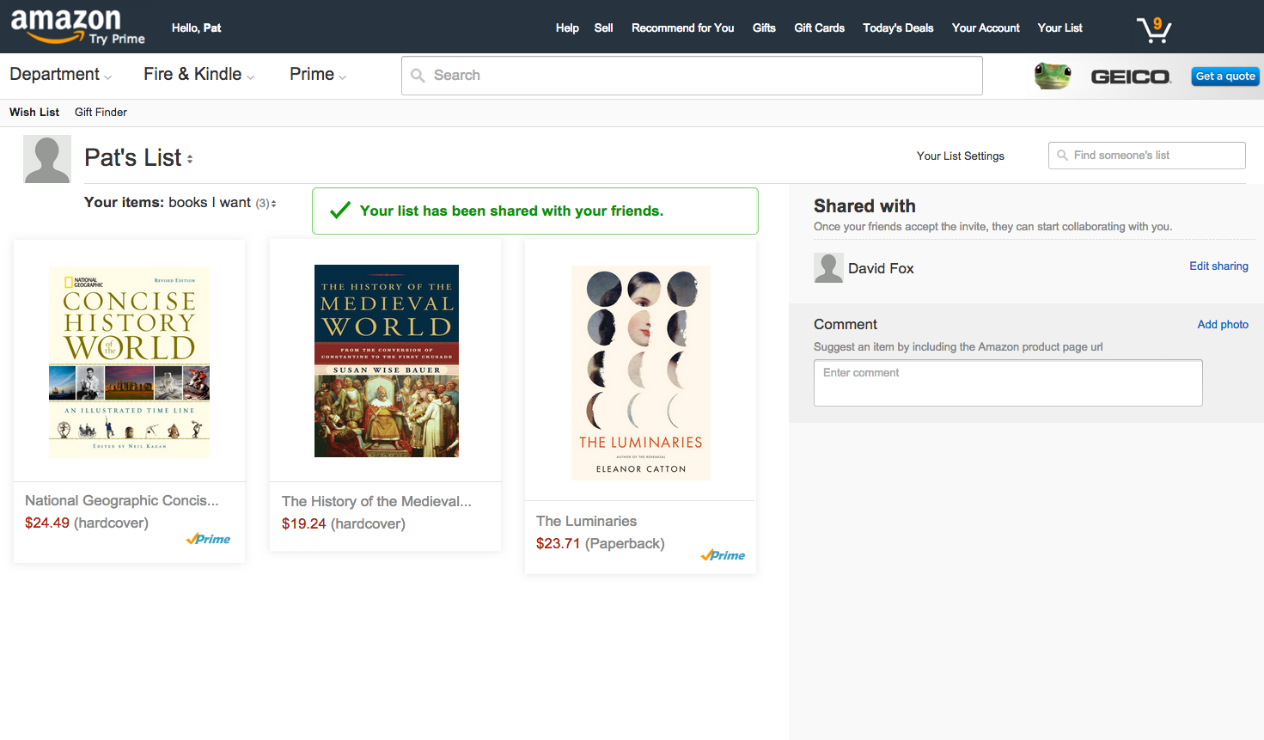Click the Get a quote button

1225,76
